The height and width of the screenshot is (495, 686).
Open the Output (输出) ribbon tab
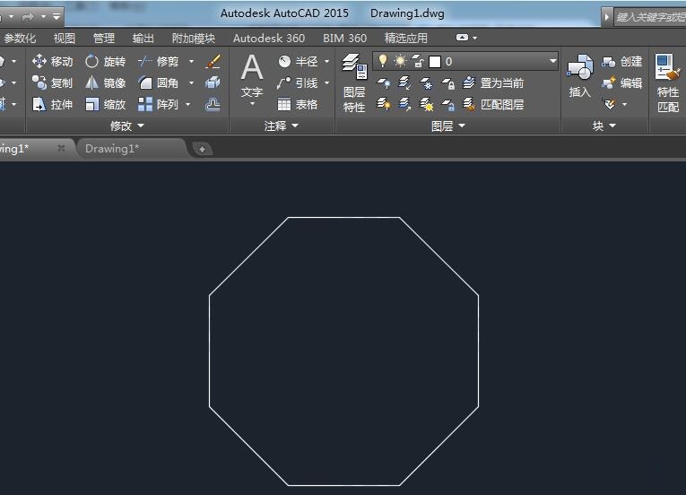(143, 38)
